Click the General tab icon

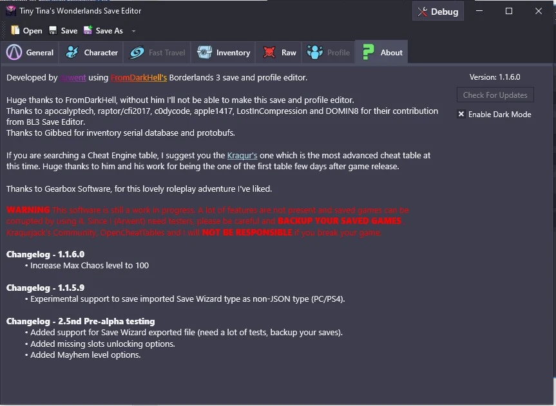click(15, 53)
